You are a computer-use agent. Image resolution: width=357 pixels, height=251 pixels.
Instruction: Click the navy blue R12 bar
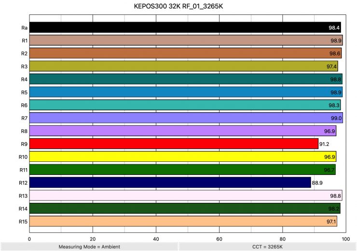[170, 183]
